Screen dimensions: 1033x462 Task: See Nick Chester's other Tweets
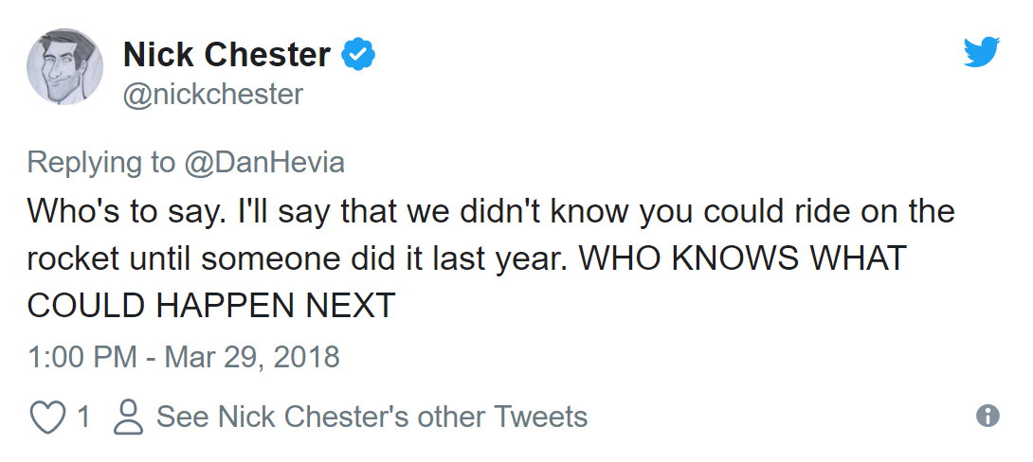pos(372,417)
